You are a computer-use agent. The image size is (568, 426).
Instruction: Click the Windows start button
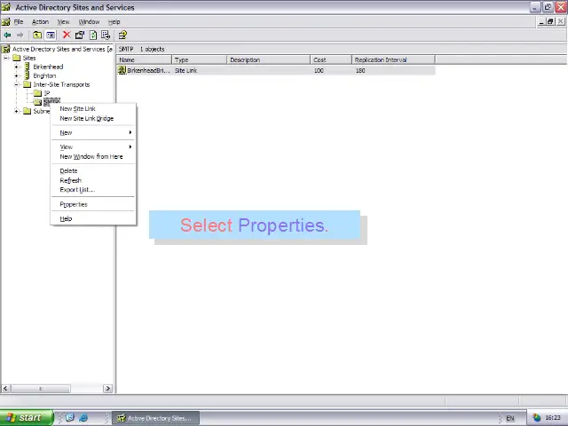(x=27, y=418)
